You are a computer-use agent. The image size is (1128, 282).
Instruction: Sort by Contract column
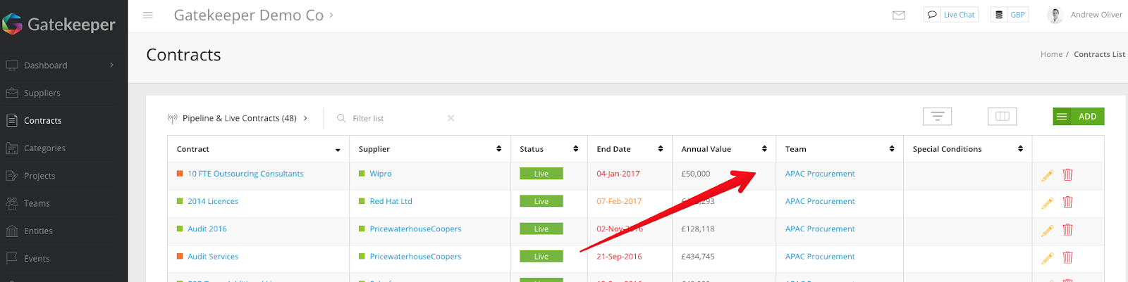pos(258,149)
